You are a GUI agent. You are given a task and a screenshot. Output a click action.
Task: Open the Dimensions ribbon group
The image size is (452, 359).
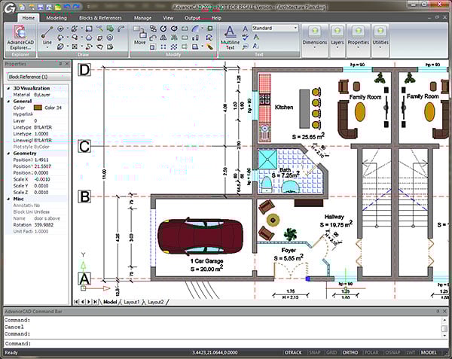point(315,38)
